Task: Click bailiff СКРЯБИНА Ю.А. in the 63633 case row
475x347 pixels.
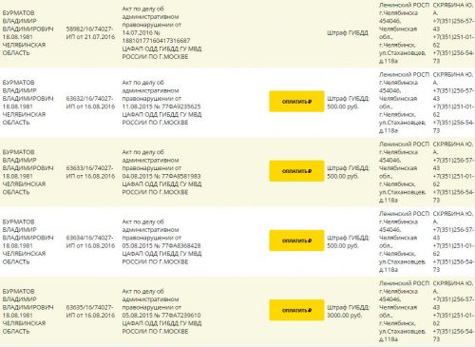Action: tap(453, 147)
